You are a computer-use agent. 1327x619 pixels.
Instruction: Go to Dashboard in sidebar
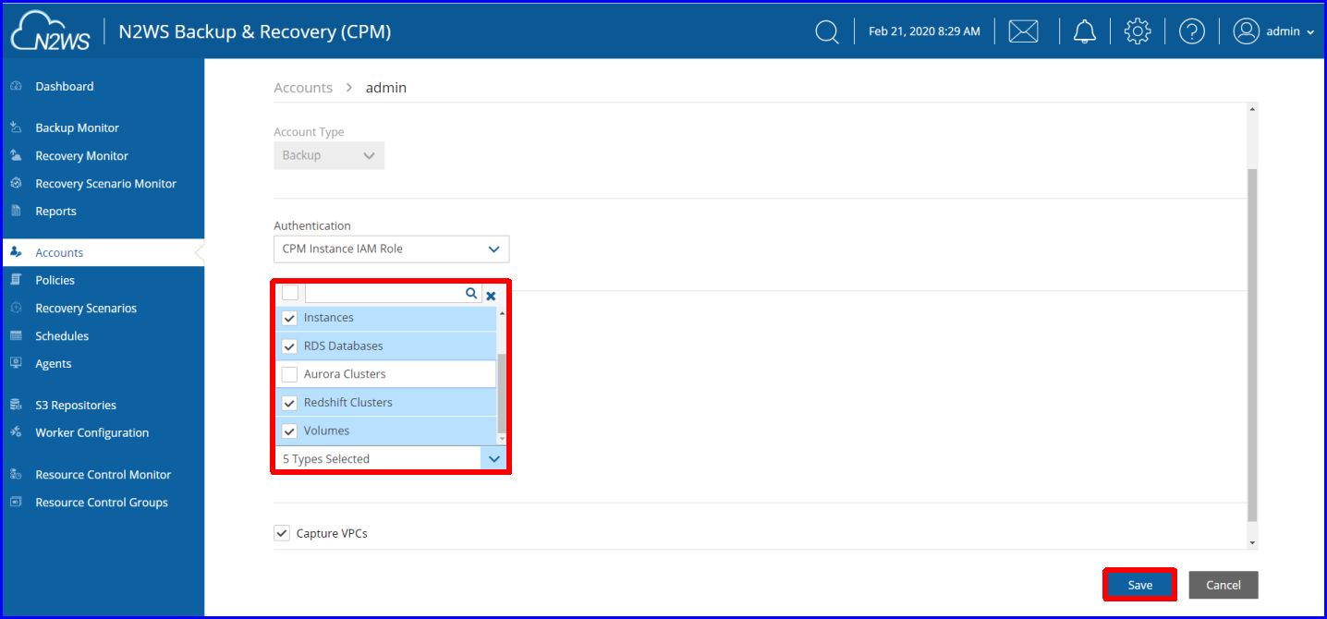[x=65, y=86]
